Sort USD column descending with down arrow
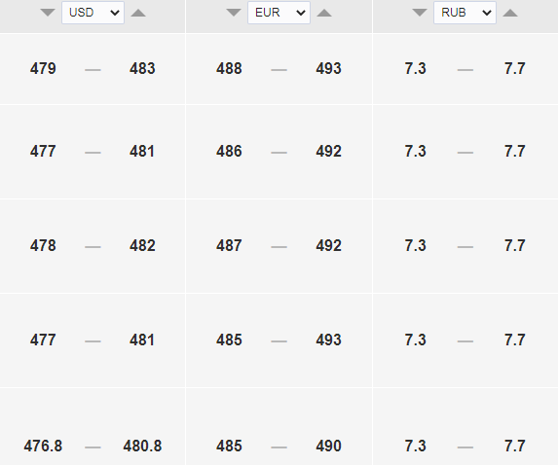 pyautogui.click(x=48, y=13)
